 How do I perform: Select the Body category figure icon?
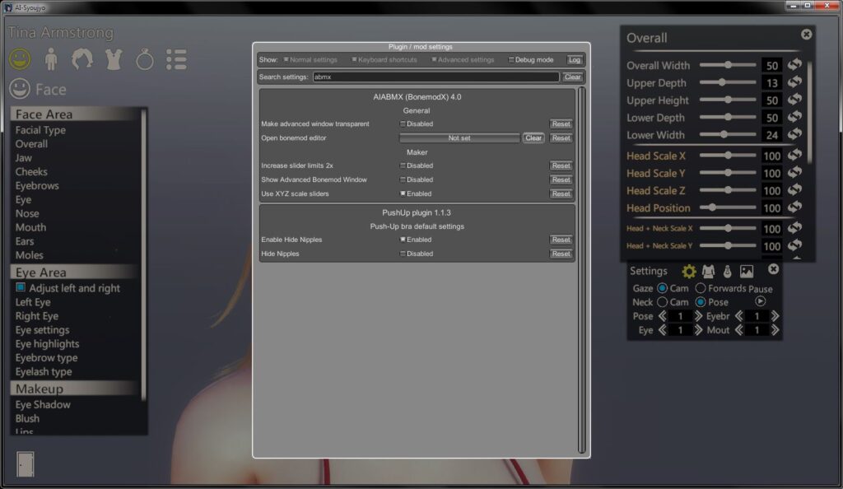coord(51,59)
